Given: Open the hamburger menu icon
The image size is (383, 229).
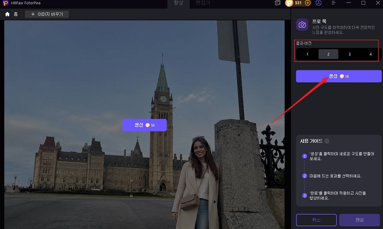Looking at the screenshot, I should [x=333, y=3].
